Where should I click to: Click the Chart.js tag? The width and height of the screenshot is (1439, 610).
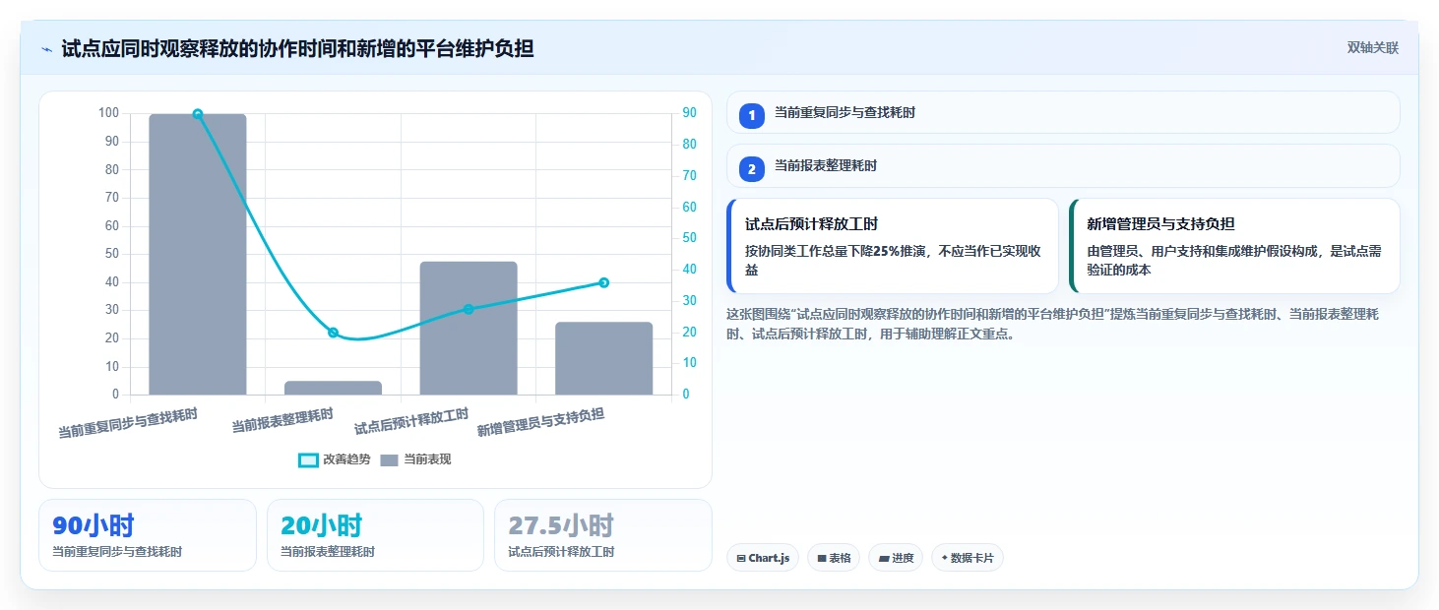click(763, 558)
